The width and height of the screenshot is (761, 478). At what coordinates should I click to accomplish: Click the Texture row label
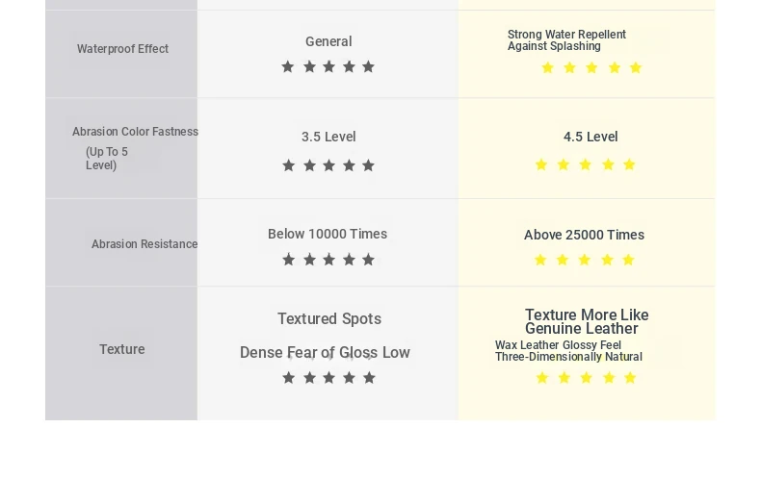[x=121, y=349]
